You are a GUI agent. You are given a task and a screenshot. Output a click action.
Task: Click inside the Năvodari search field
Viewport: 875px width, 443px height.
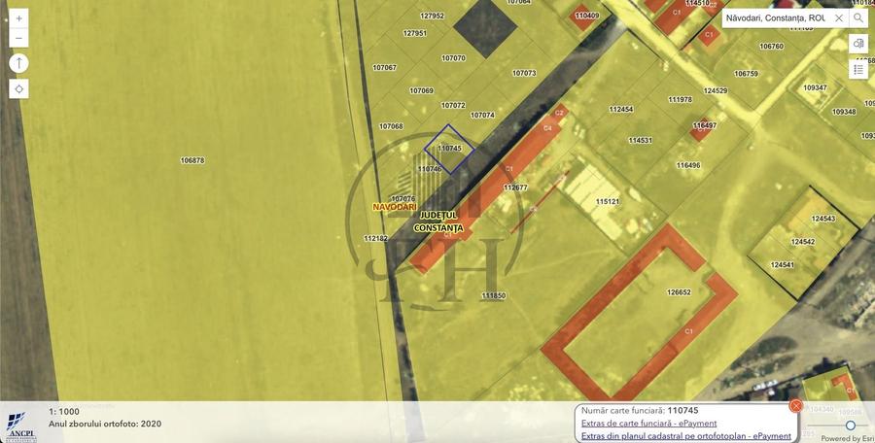tap(775, 17)
